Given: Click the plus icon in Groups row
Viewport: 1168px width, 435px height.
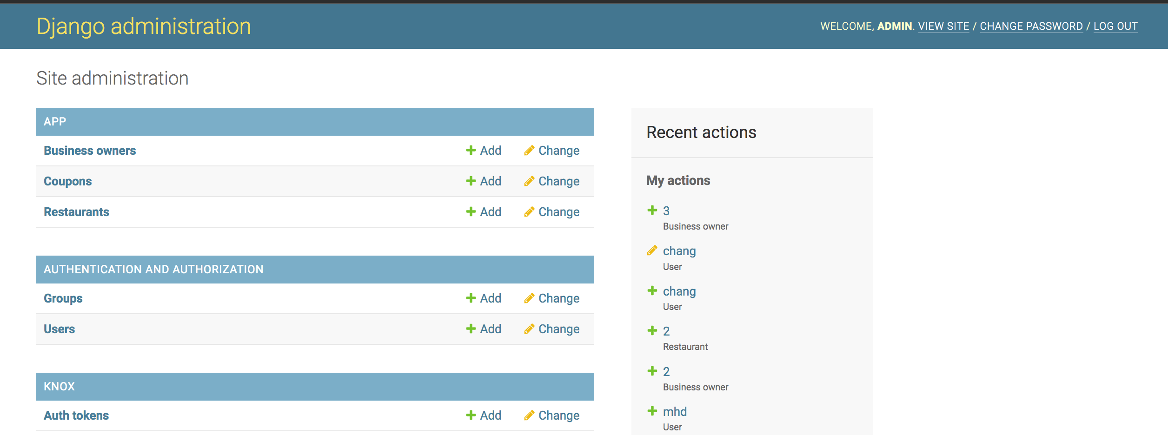Looking at the screenshot, I should point(471,298).
